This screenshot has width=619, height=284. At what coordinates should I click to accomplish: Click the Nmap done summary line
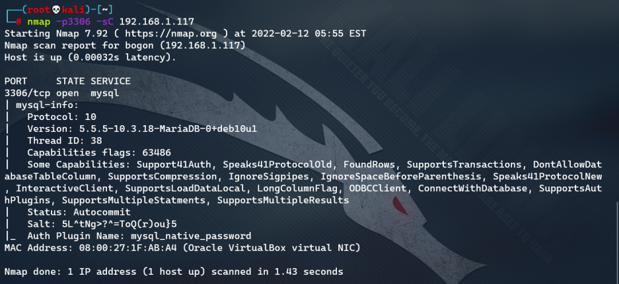click(x=174, y=271)
